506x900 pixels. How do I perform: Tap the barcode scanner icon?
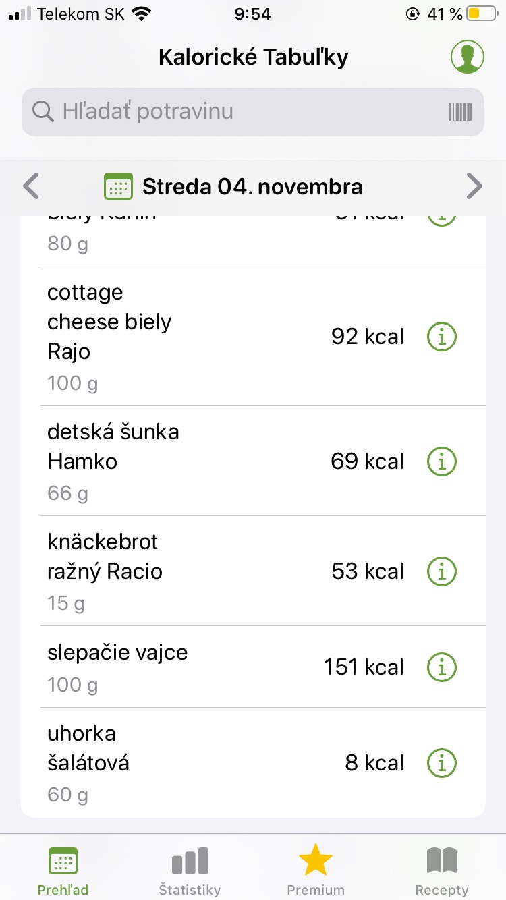click(460, 112)
